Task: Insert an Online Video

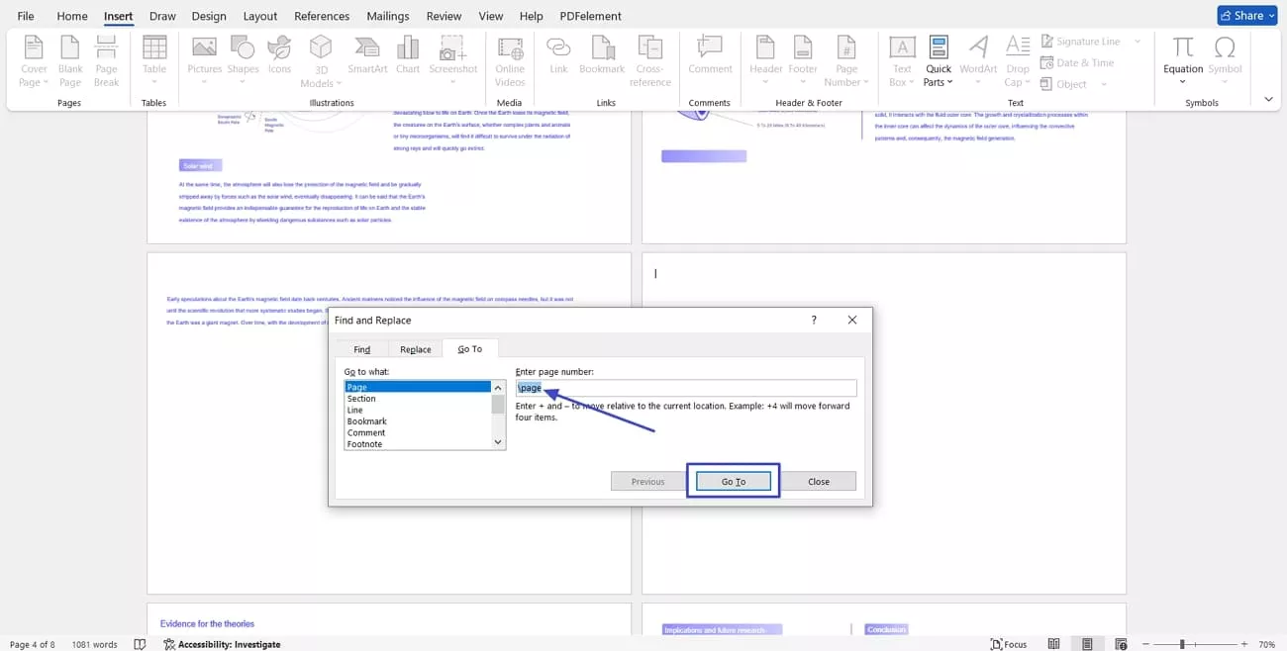Action: coord(510,59)
